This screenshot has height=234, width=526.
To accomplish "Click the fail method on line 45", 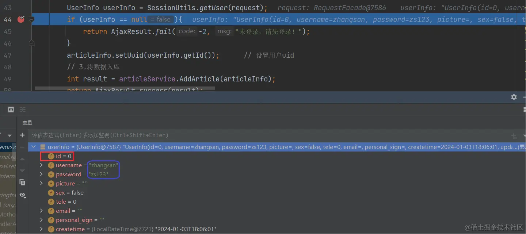I will click(163, 31).
